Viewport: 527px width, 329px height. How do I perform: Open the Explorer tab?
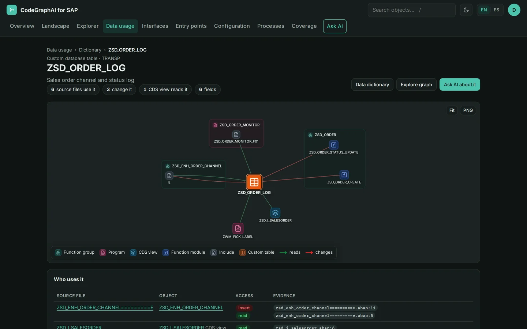click(88, 26)
